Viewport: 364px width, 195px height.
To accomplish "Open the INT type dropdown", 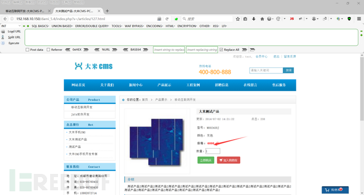I will pyautogui.click(x=11, y=26).
